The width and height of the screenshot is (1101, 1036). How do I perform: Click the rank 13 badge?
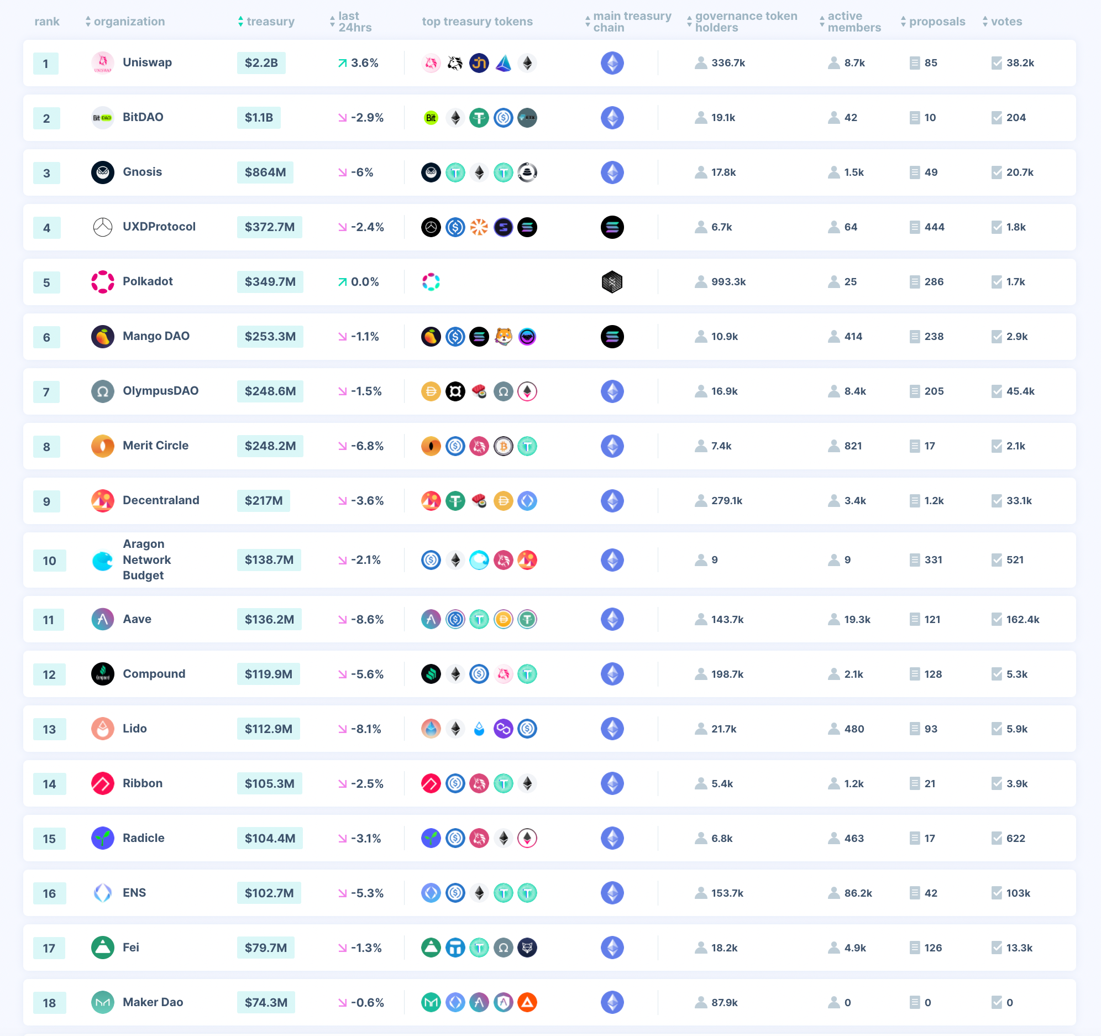(x=49, y=730)
